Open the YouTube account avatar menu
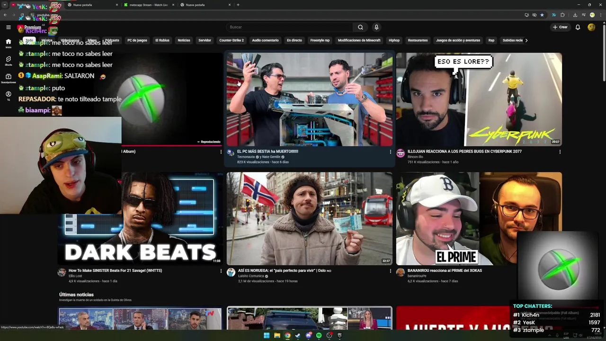Viewport: 606px width, 341px height. click(x=591, y=27)
